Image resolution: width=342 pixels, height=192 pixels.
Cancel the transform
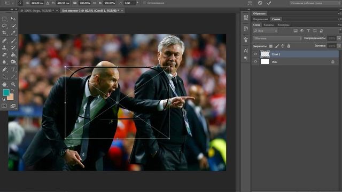[x=260, y=3]
